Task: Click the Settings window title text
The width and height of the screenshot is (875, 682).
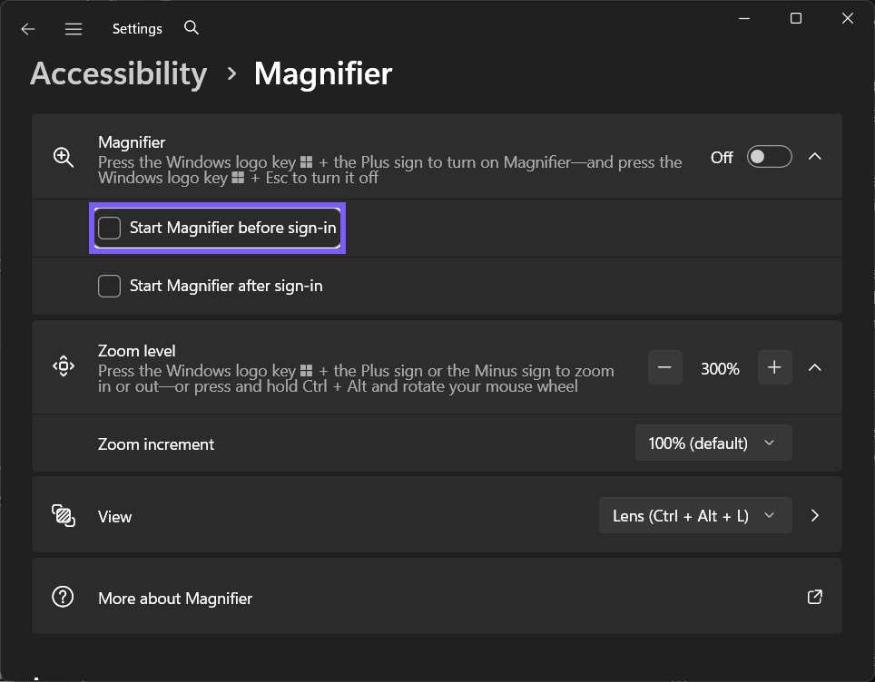Action: tap(137, 29)
